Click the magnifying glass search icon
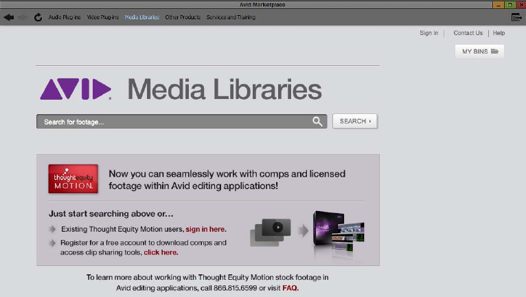This screenshot has height=297, width=526. [317, 122]
